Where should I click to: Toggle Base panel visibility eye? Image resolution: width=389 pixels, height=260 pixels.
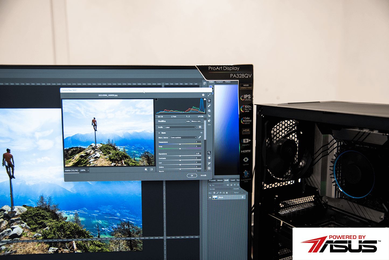tap(201, 133)
